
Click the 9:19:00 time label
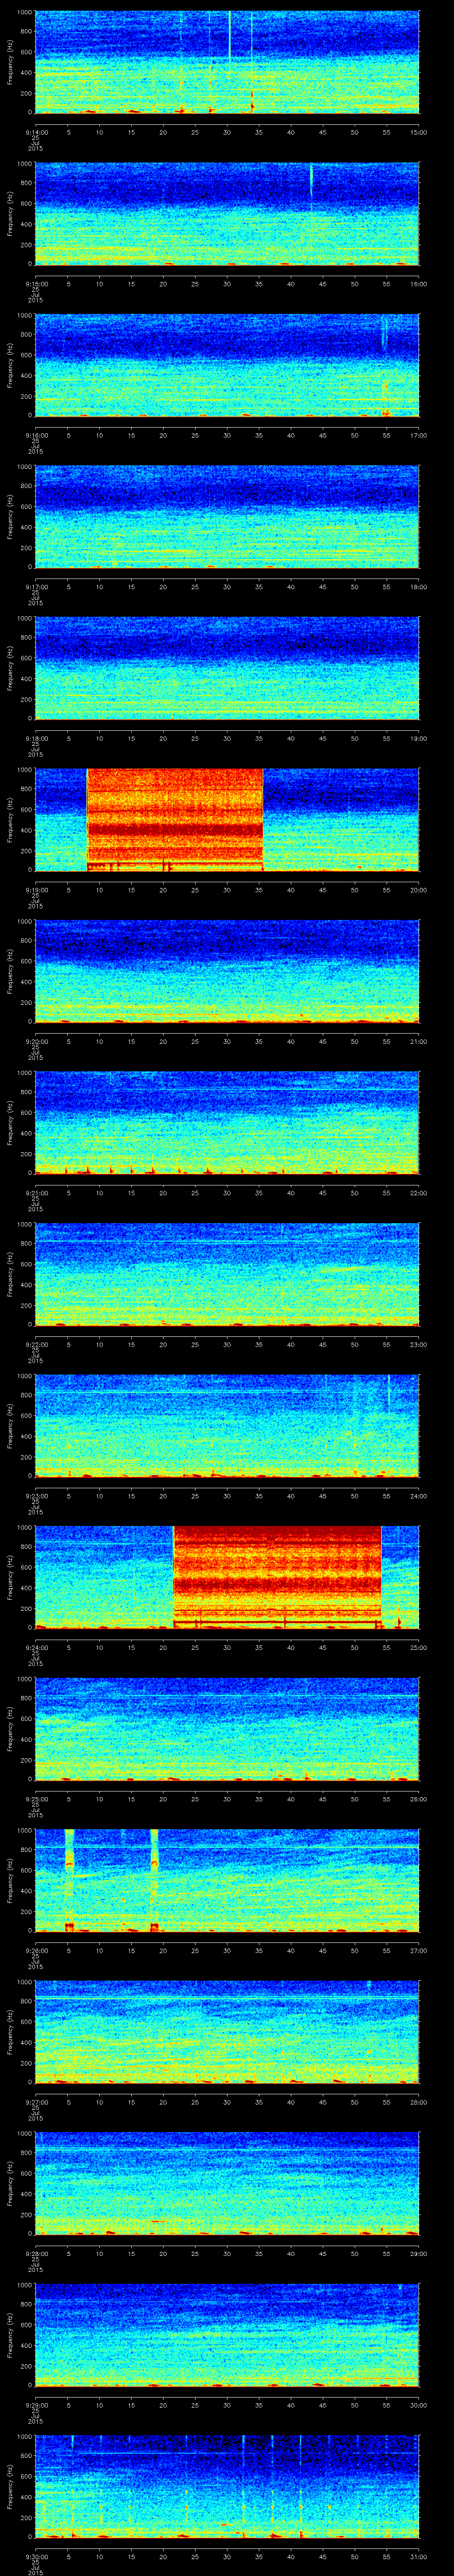36,890
